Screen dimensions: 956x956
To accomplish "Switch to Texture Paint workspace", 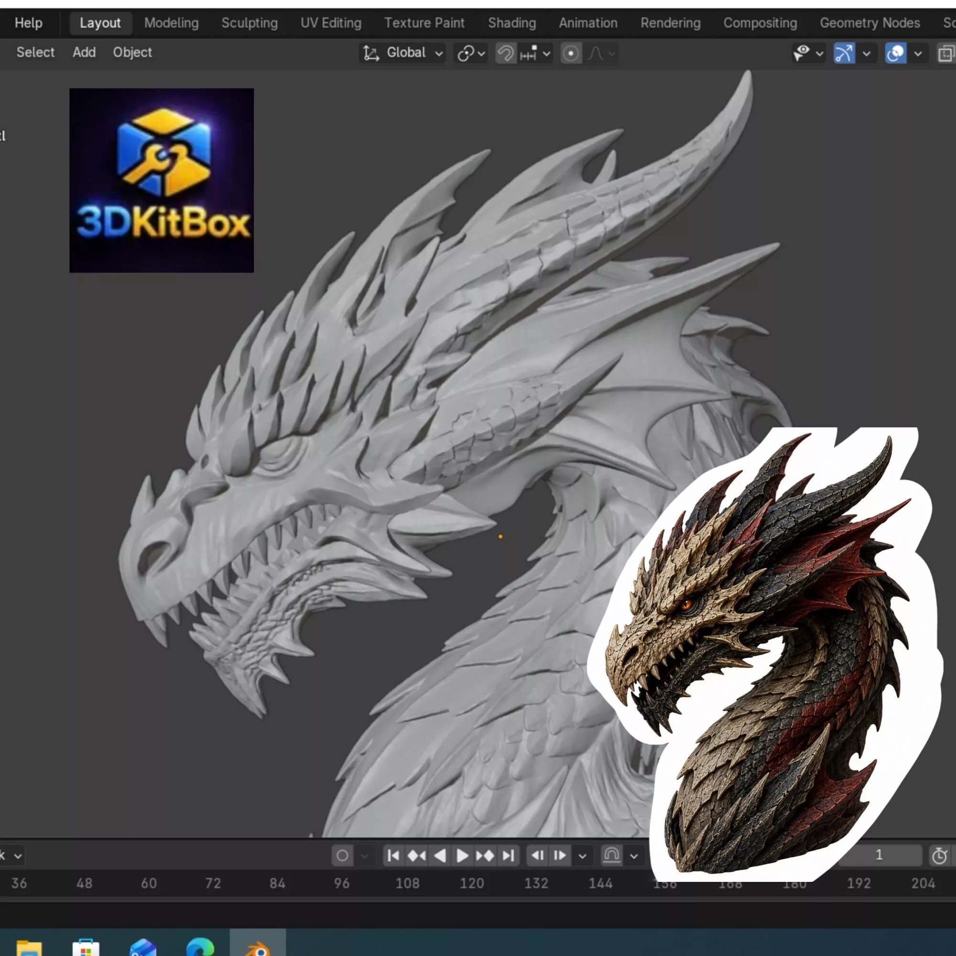I will [x=424, y=23].
